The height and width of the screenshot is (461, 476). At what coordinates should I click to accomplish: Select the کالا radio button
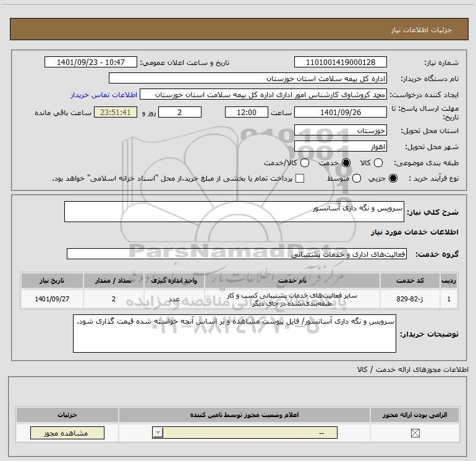point(378,163)
